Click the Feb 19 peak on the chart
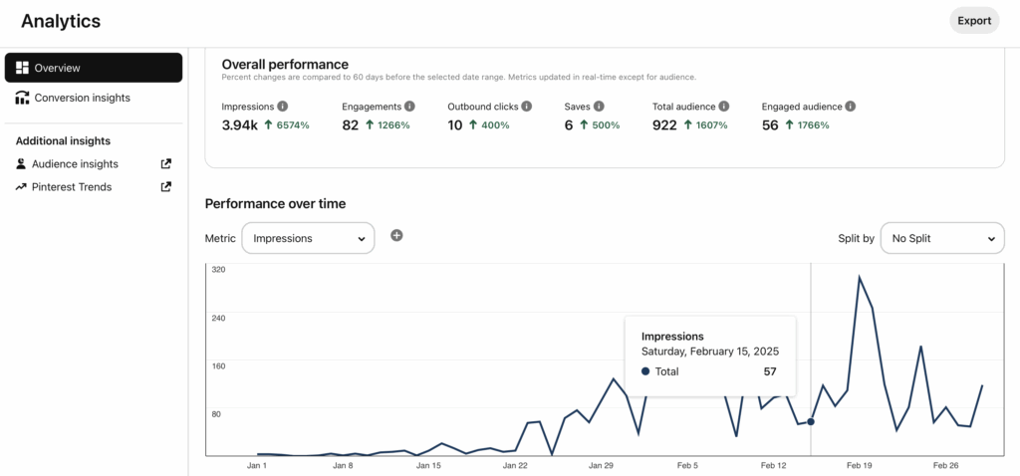Screen dimensions: 1020x476 tap(860, 278)
